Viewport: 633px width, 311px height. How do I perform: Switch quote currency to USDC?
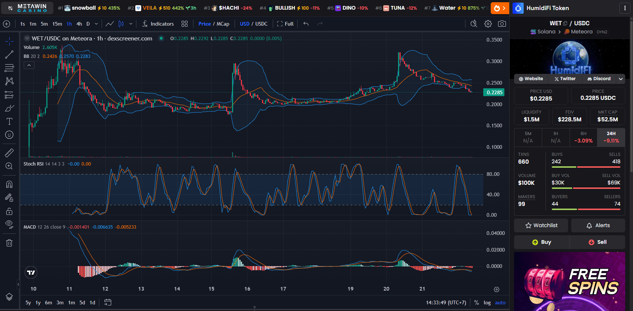(x=261, y=24)
